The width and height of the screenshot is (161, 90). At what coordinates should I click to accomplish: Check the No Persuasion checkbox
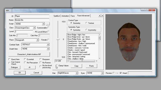tap(25, 62)
